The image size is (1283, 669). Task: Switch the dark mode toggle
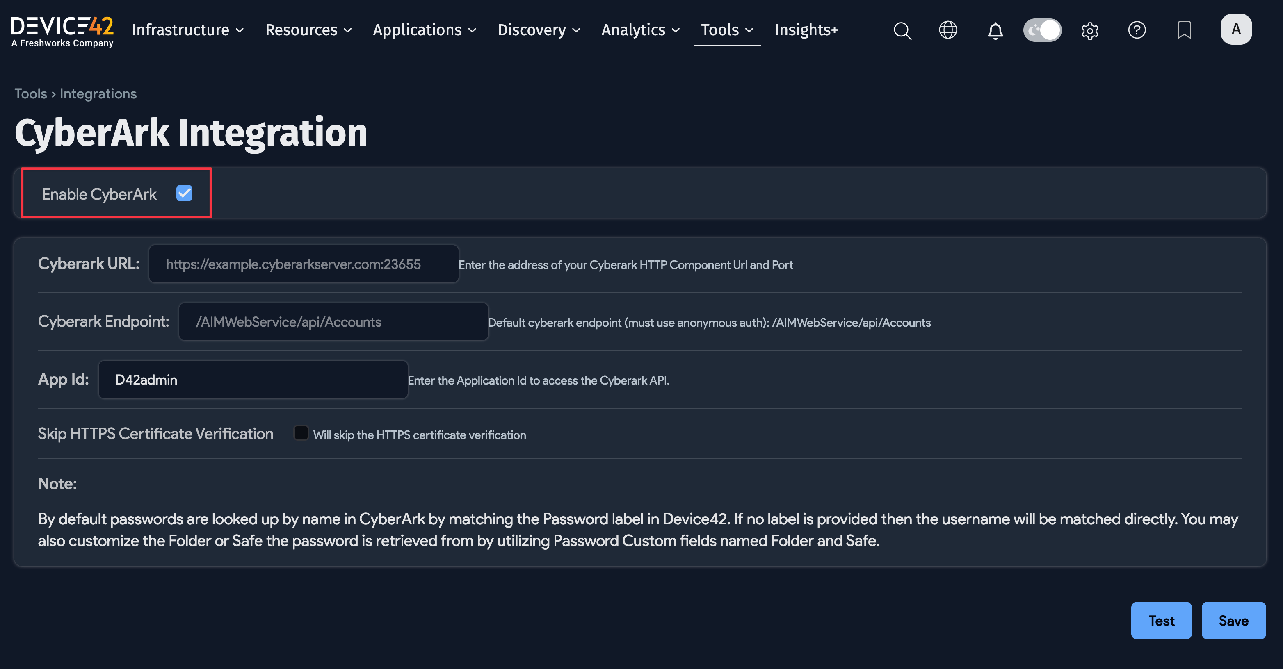click(1043, 30)
